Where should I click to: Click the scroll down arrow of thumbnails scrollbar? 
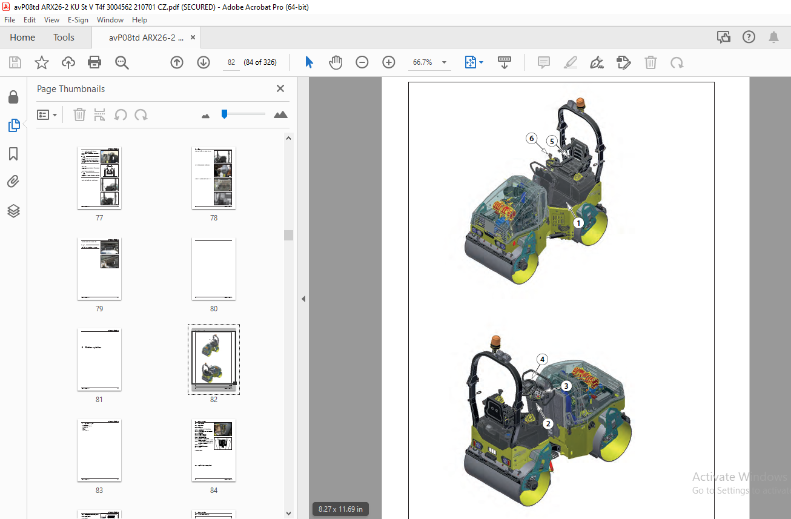289,514
